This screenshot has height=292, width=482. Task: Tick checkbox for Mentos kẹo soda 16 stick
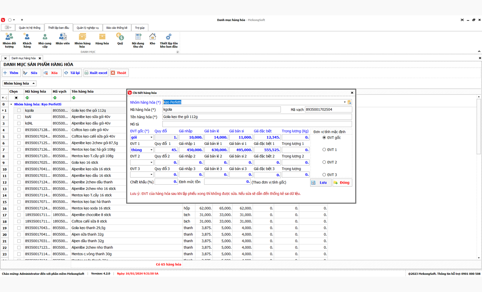[x=19, y=208]
